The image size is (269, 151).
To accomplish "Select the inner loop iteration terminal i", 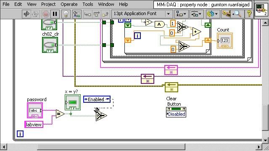I will [137, 36].
